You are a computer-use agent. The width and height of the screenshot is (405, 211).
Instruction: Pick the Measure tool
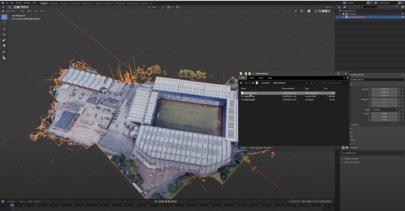point(4,58)
